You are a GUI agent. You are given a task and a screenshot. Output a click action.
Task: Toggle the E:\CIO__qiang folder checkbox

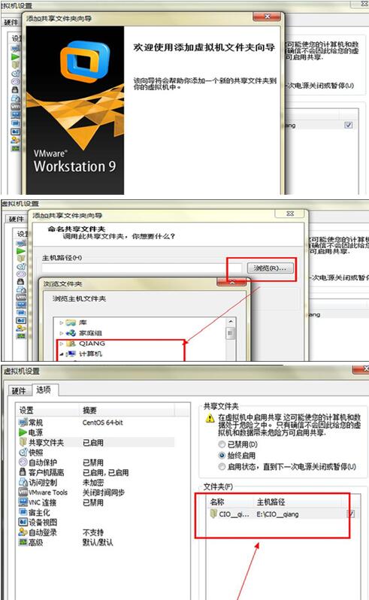[350, 514]
